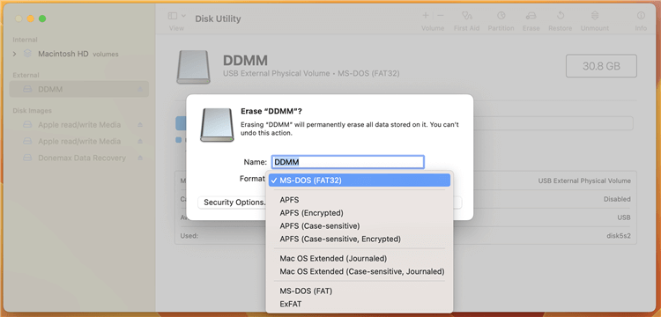Screen dimensions: 661x317
Task: Select first Apple read/write Media image
Action: pos(78,125)
